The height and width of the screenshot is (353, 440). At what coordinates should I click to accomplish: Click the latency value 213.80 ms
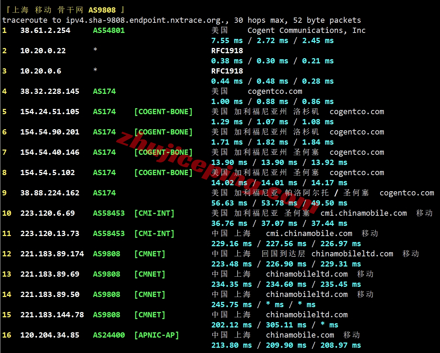(x=232, y=345)
